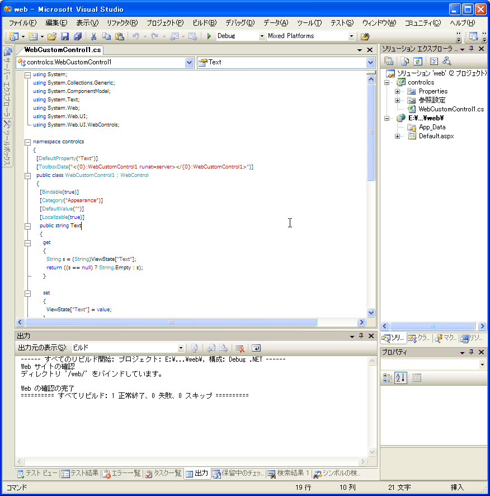Expand the Default.aspx tree node
Viewport: 490px width, 496px height.
pos(397,137)
